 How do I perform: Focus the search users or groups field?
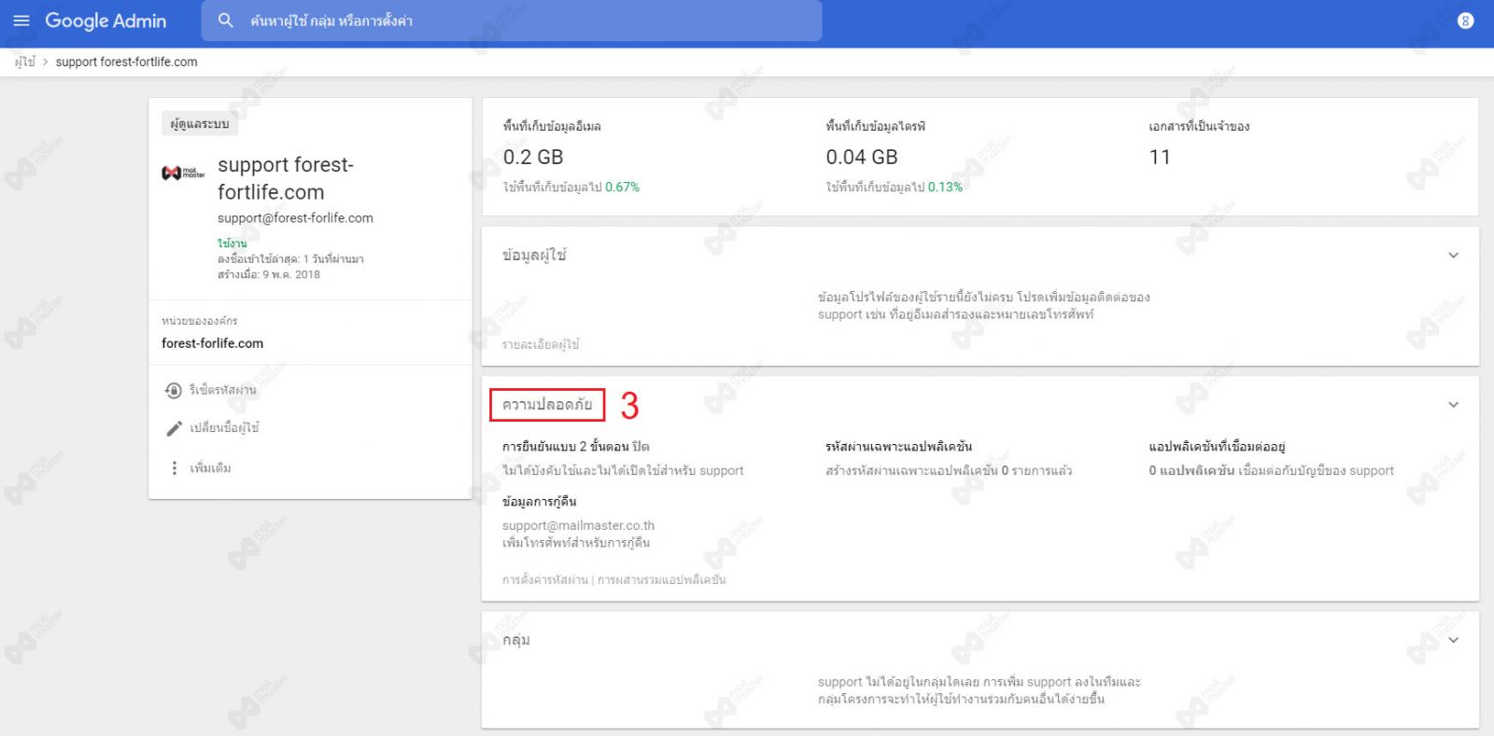point(512,21)
